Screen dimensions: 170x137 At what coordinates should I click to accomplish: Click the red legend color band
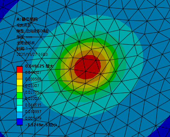pos(19,69)
